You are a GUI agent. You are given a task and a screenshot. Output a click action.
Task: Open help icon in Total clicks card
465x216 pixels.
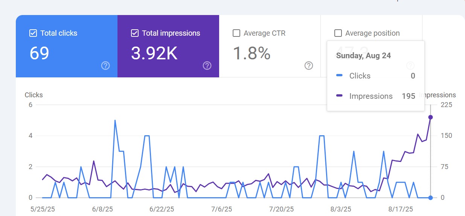point(105,66)
